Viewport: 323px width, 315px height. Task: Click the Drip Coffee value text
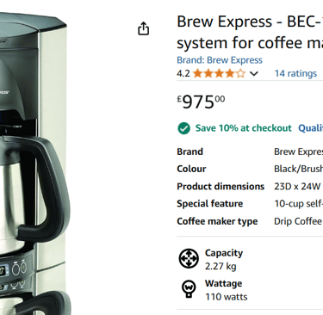298,221
